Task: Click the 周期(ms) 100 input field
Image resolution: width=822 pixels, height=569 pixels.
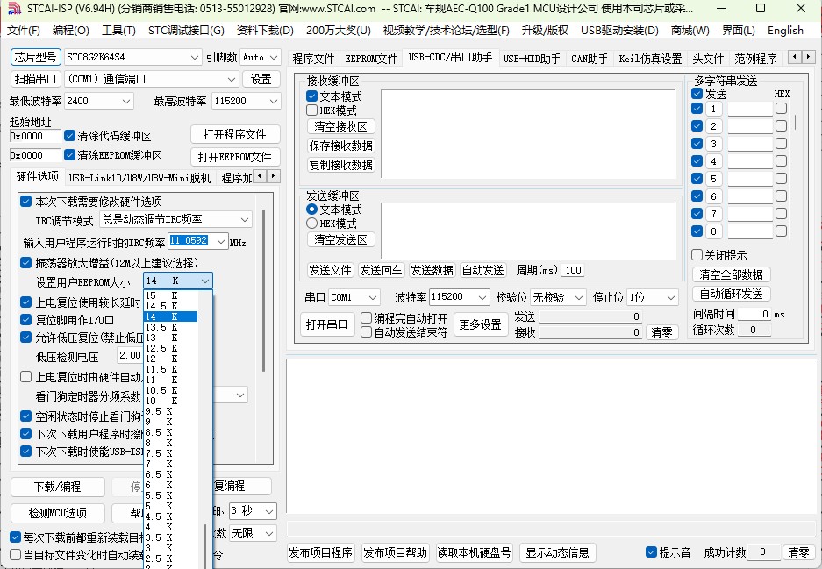Action: [x=573, y=270]
